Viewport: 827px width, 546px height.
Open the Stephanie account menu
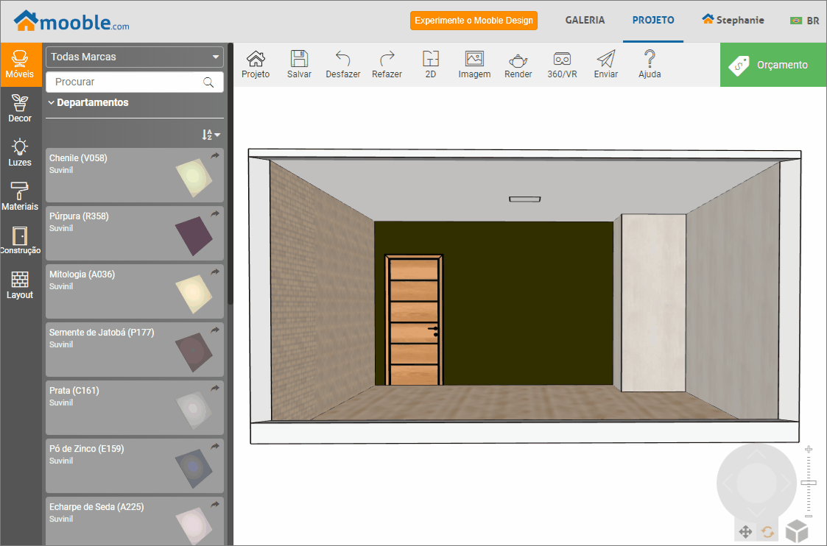(x=733, y=20)
